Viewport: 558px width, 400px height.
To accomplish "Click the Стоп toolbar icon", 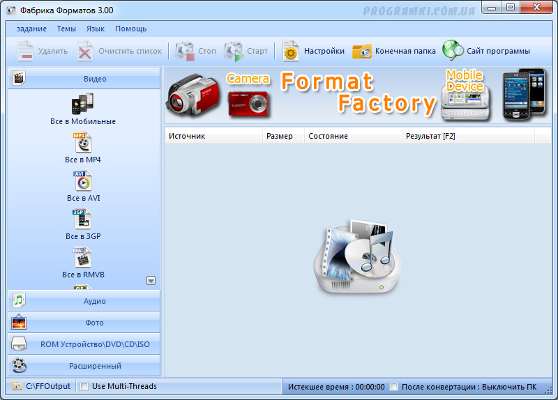I will coord(184,51).
